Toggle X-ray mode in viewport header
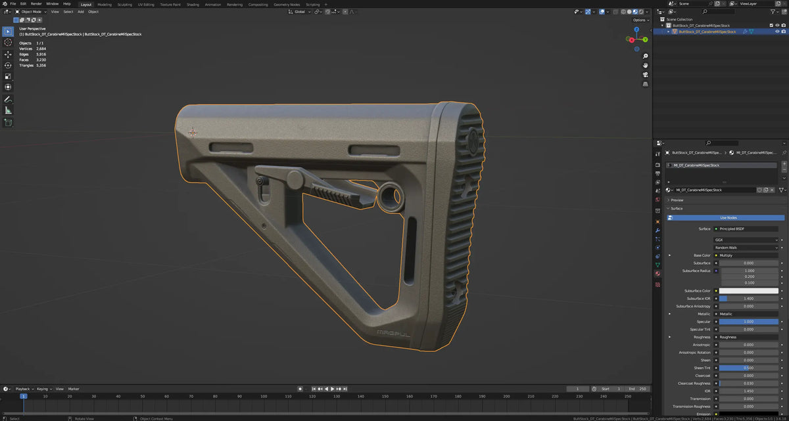789x421 pixels. [615, 12]
